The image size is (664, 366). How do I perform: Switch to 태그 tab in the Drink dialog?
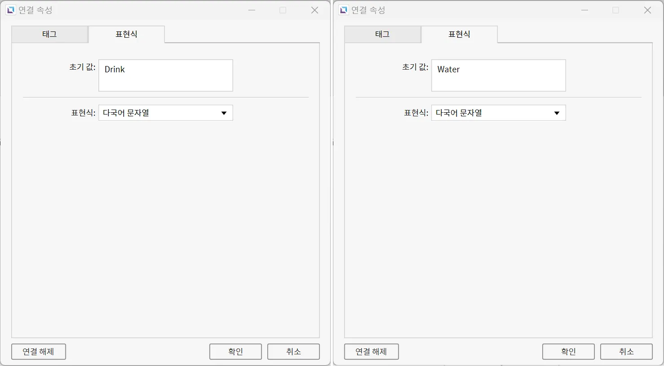click(49, 34)
